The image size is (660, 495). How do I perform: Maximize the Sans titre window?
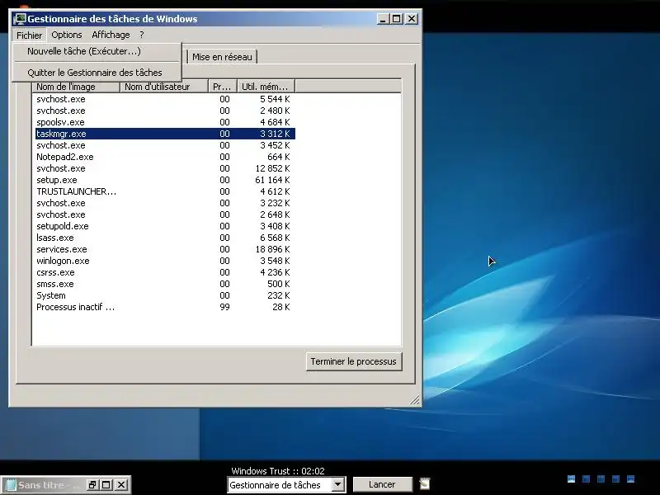106,485
